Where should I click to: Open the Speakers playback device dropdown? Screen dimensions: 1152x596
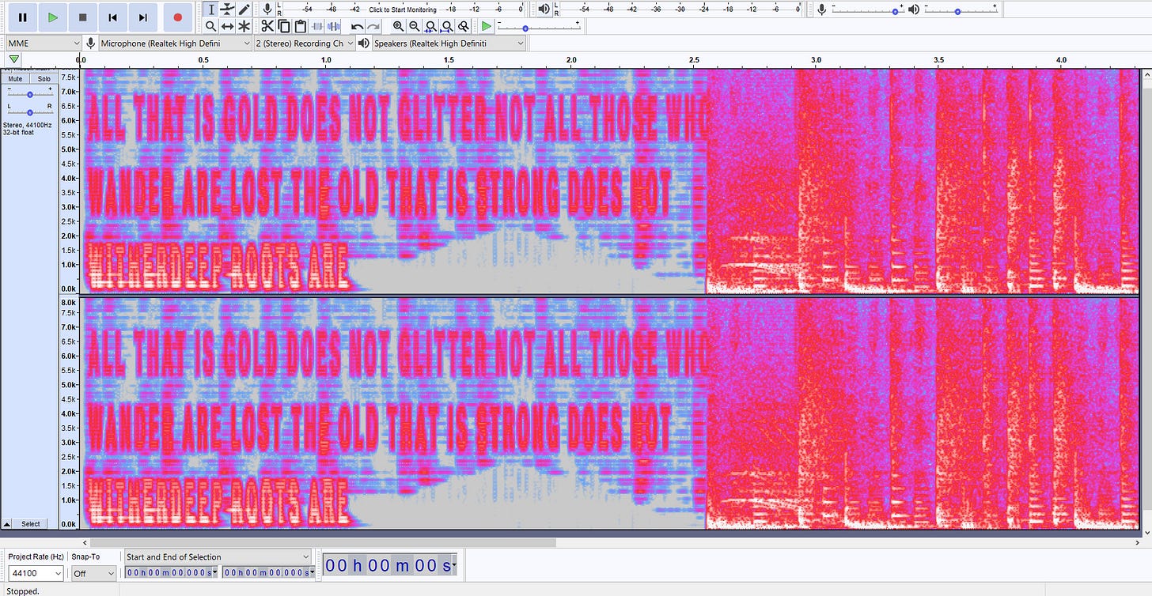(449, 43)
